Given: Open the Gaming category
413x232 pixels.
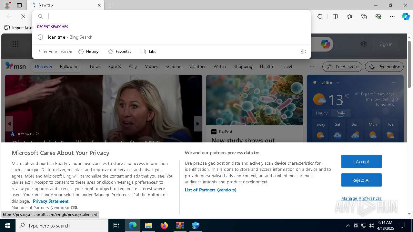Looking at the screenshot, I should coord(174,66).
